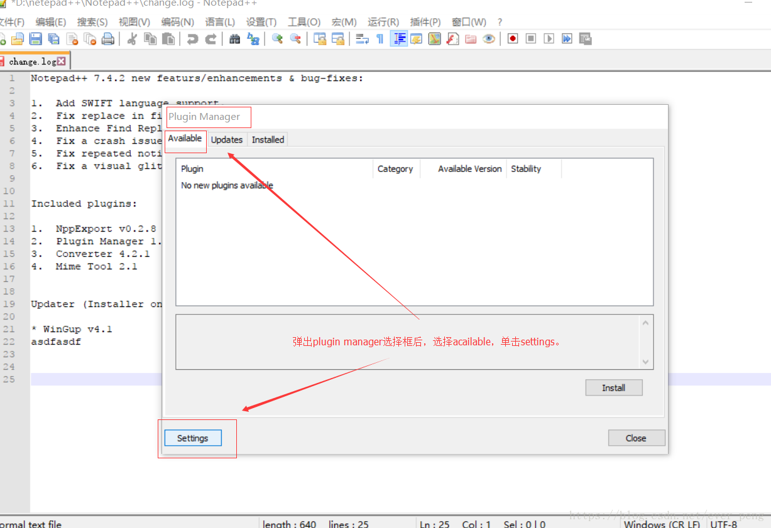Show all characters with the pilcrow icon

coord(380,39)
